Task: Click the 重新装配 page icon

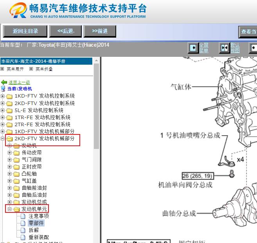Action: coord(23,238)
